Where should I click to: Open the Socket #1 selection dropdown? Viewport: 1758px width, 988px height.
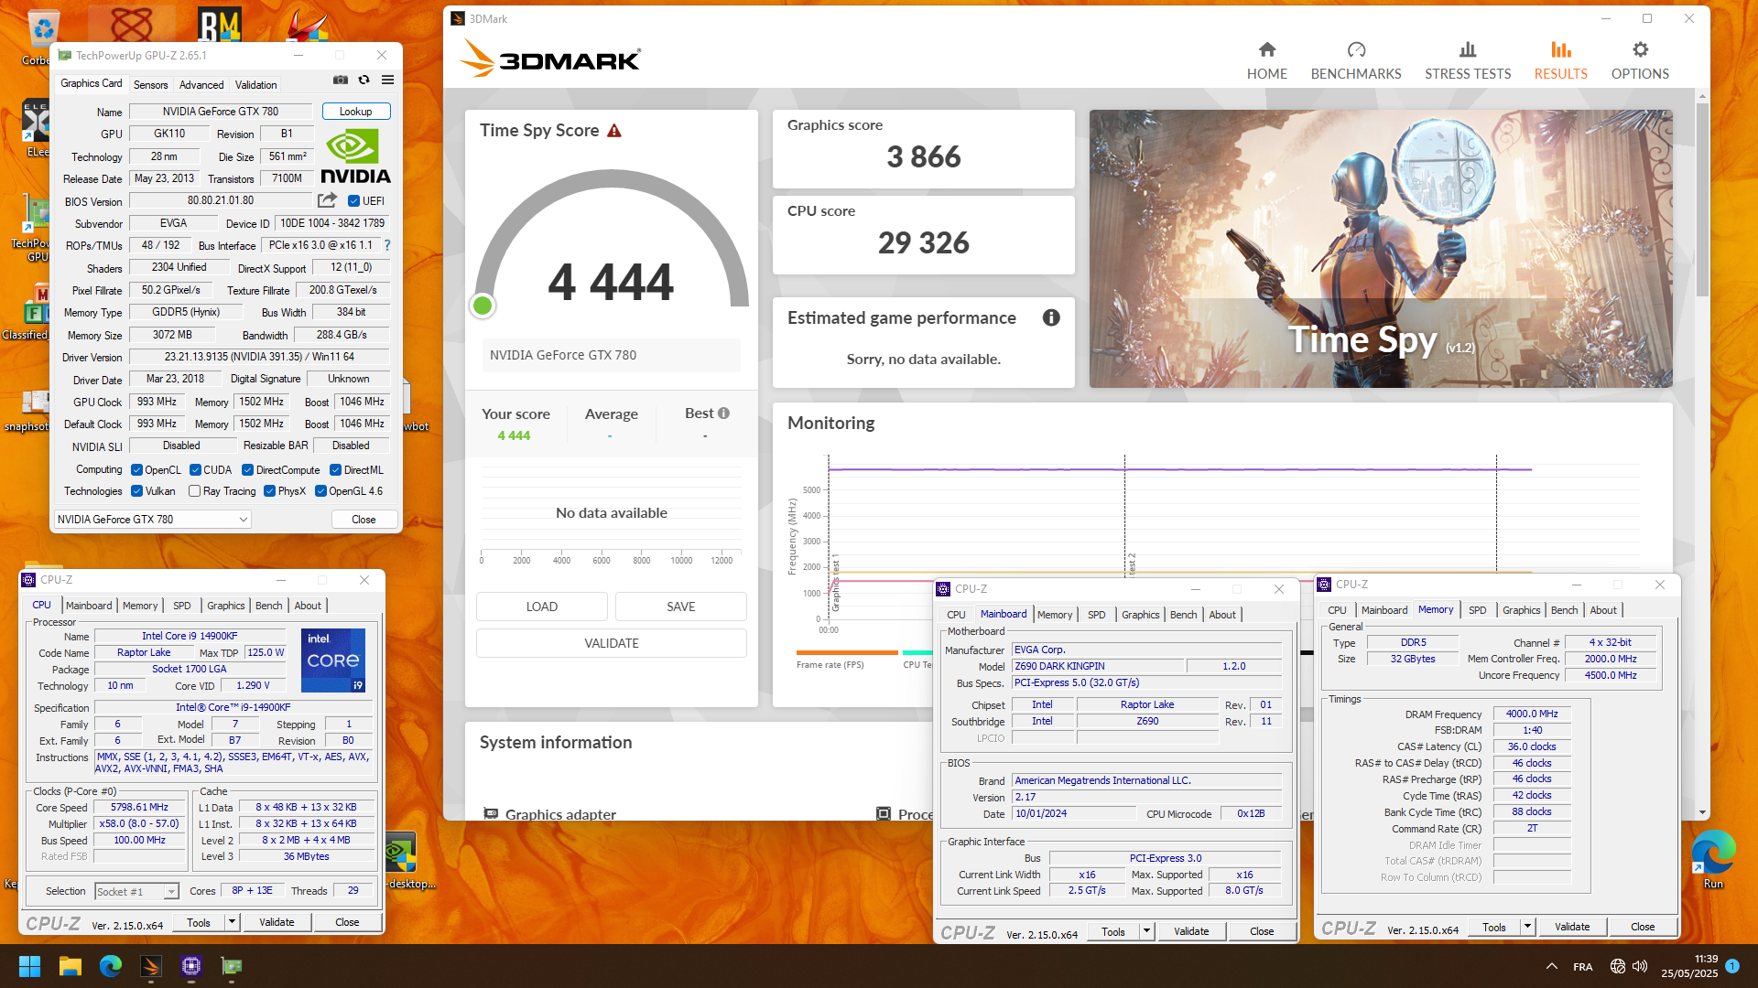click(x=136, y=892)
